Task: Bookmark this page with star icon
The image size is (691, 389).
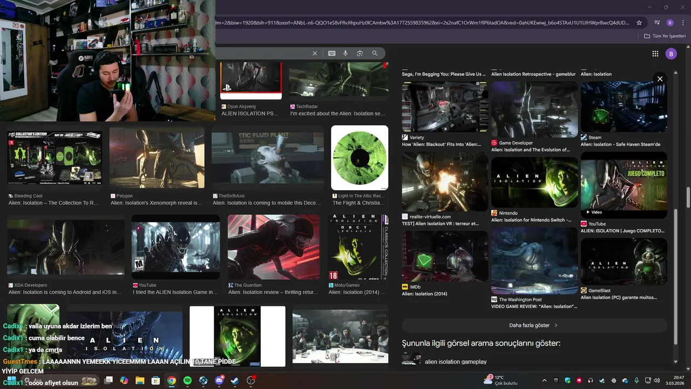Action: [639, 23]
